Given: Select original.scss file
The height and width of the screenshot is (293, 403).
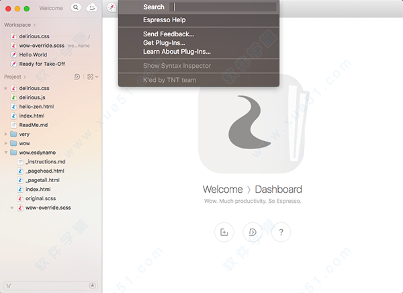Looking at the screenshot, I should (x=40, y=199).
